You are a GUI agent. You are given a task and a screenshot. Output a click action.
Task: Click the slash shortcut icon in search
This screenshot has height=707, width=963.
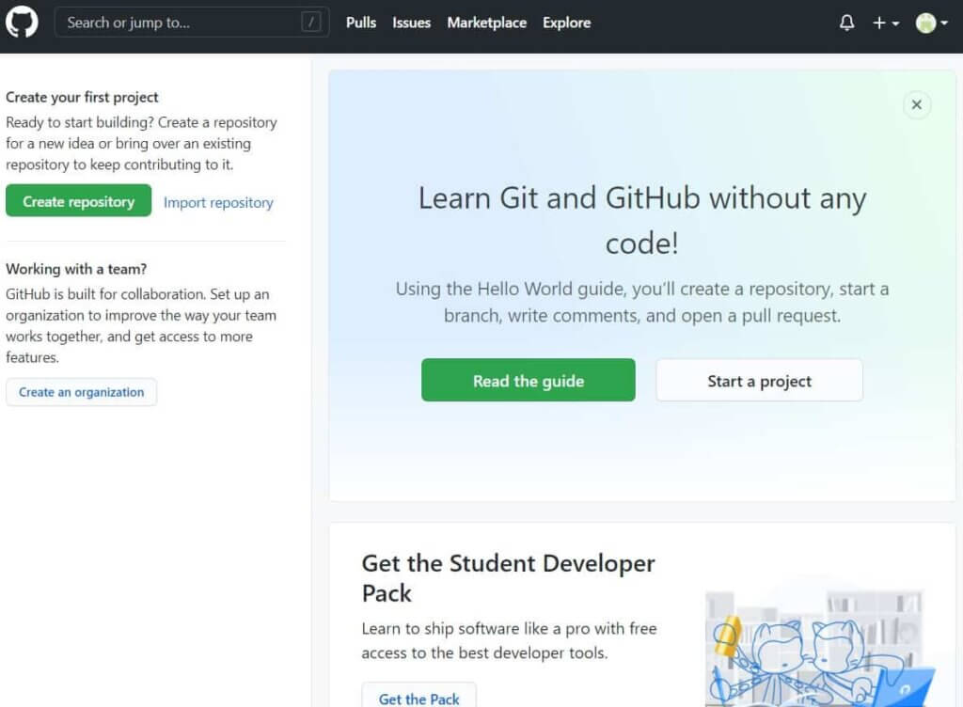(x=310, y=23)
